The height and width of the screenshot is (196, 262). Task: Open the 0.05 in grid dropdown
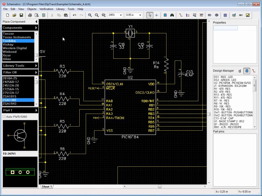tap(140, 15)
